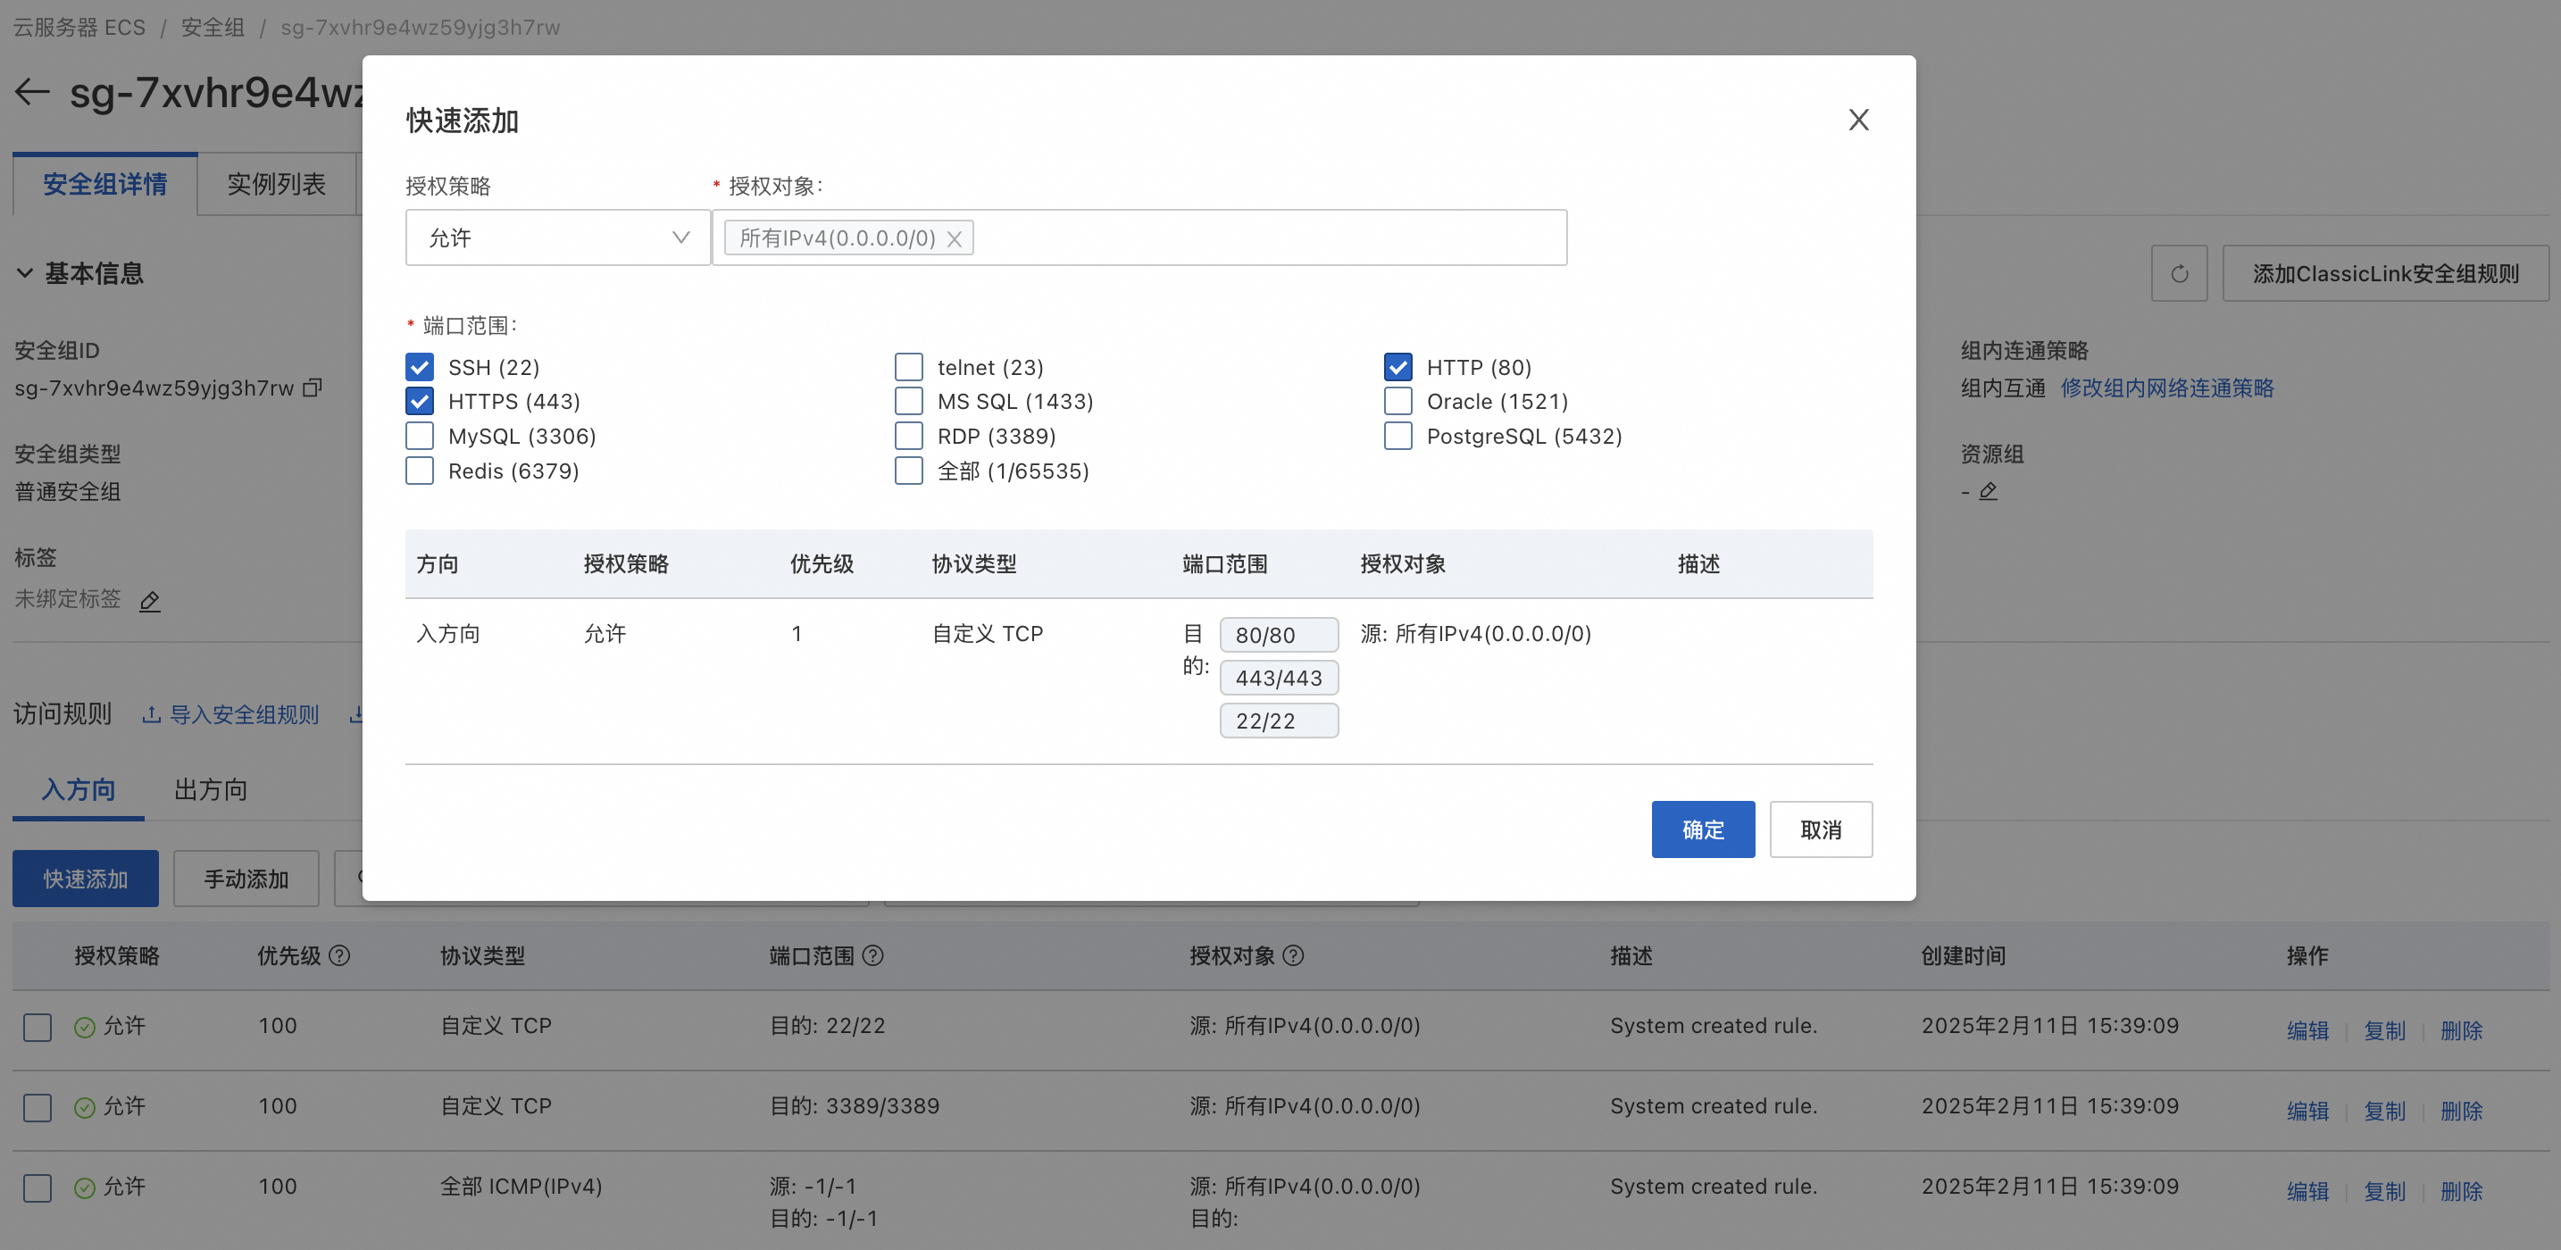Click the 确定 confirm button

1702,829
